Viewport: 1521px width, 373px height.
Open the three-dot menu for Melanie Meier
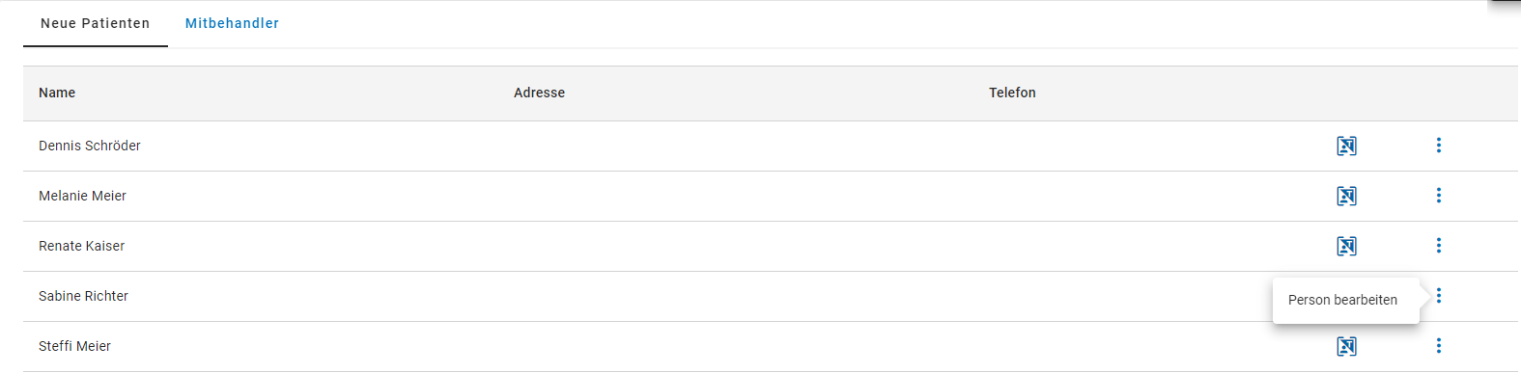point(1438,196)
